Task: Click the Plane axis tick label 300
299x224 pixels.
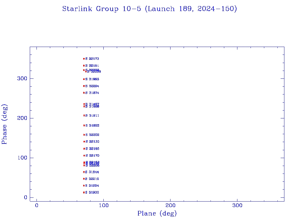Action: pos(237,206)
